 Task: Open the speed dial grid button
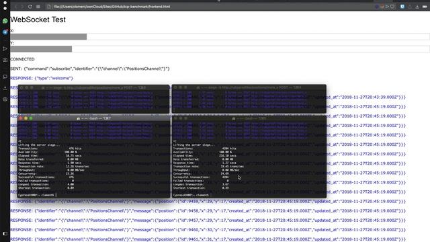click(38, 7)
